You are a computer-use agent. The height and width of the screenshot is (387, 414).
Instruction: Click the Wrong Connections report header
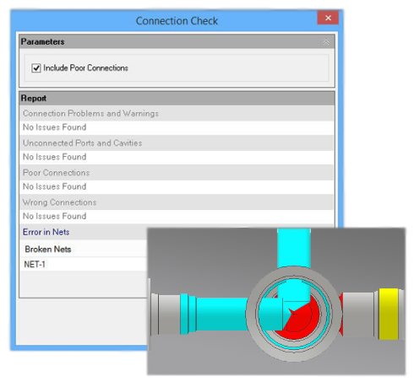[x=177, y=202]
